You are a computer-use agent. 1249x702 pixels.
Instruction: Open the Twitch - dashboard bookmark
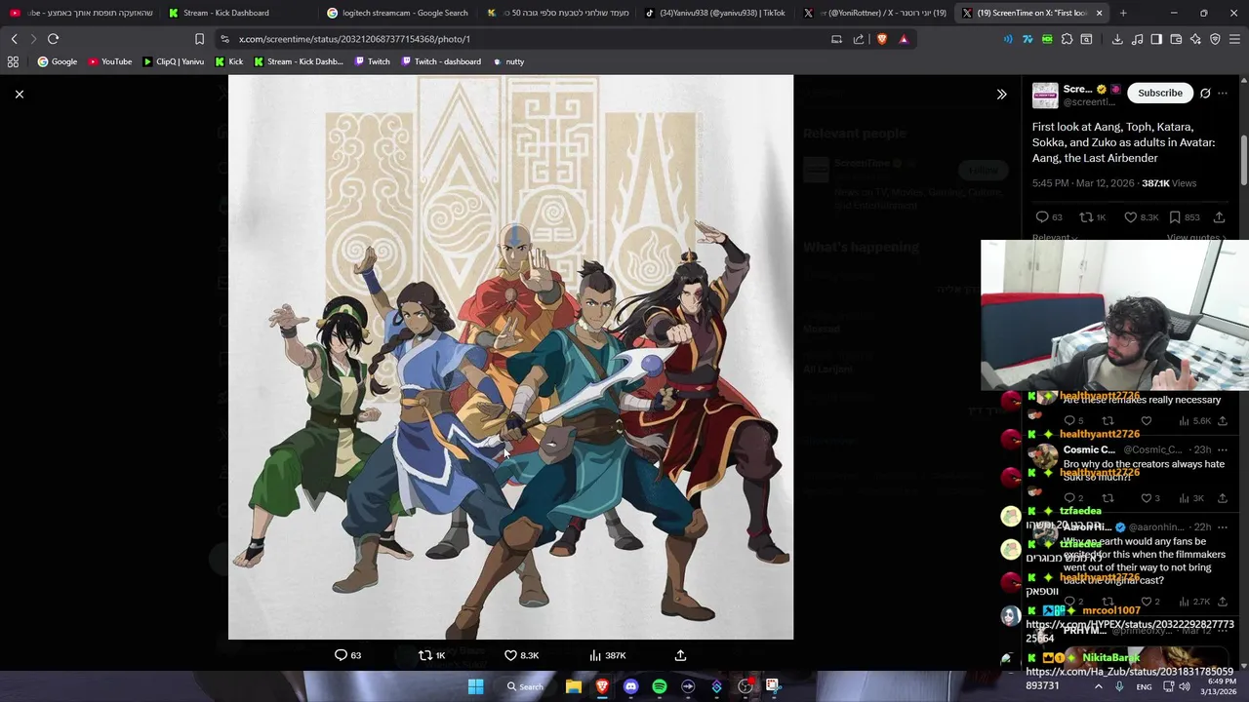pos(440,61)
